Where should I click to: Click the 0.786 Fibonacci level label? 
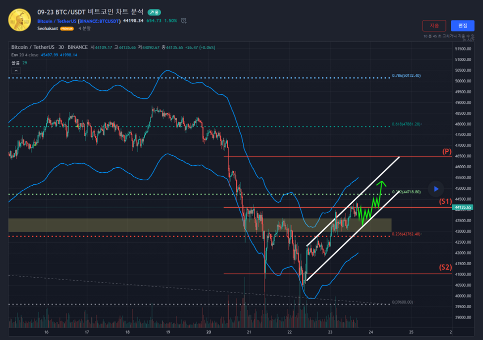[406, 75]
